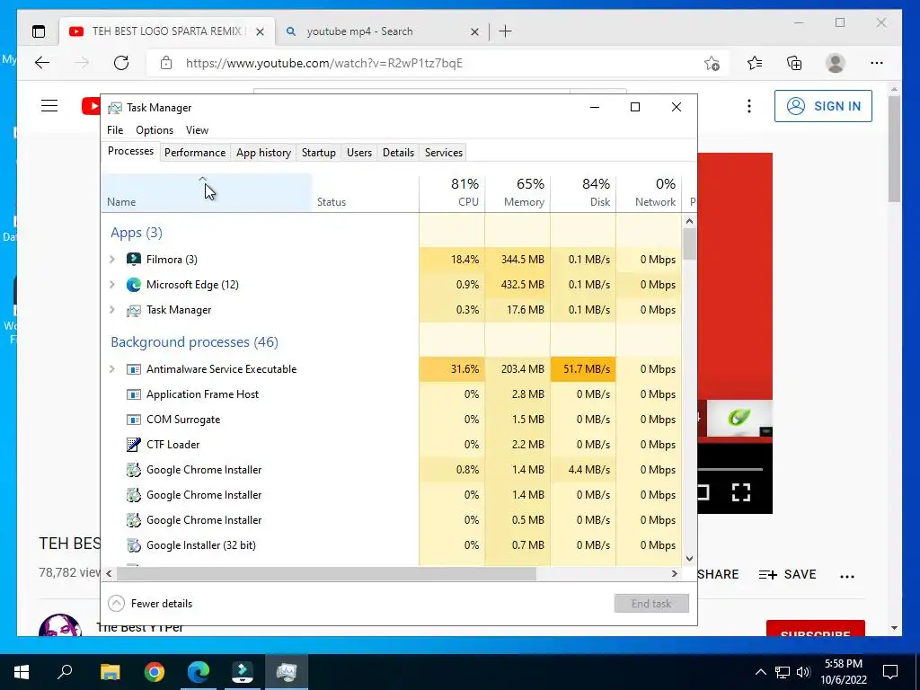This screenshot has width=920, height=690.
Task: Open Edge settings and more menu
Action: click(877, 63)
